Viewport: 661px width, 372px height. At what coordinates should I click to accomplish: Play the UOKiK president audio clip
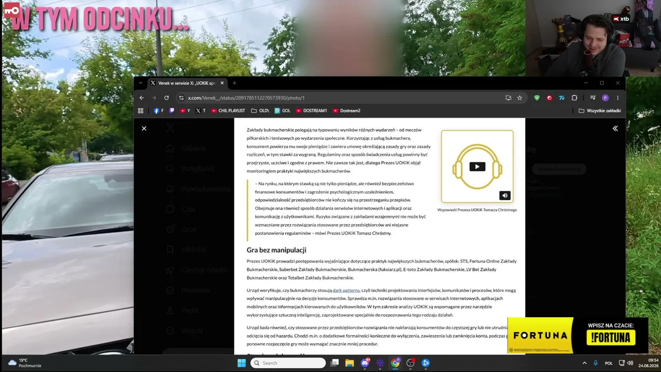(477, 166)
